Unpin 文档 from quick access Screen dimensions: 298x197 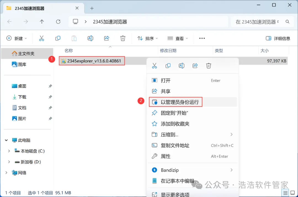pos(50,108)
